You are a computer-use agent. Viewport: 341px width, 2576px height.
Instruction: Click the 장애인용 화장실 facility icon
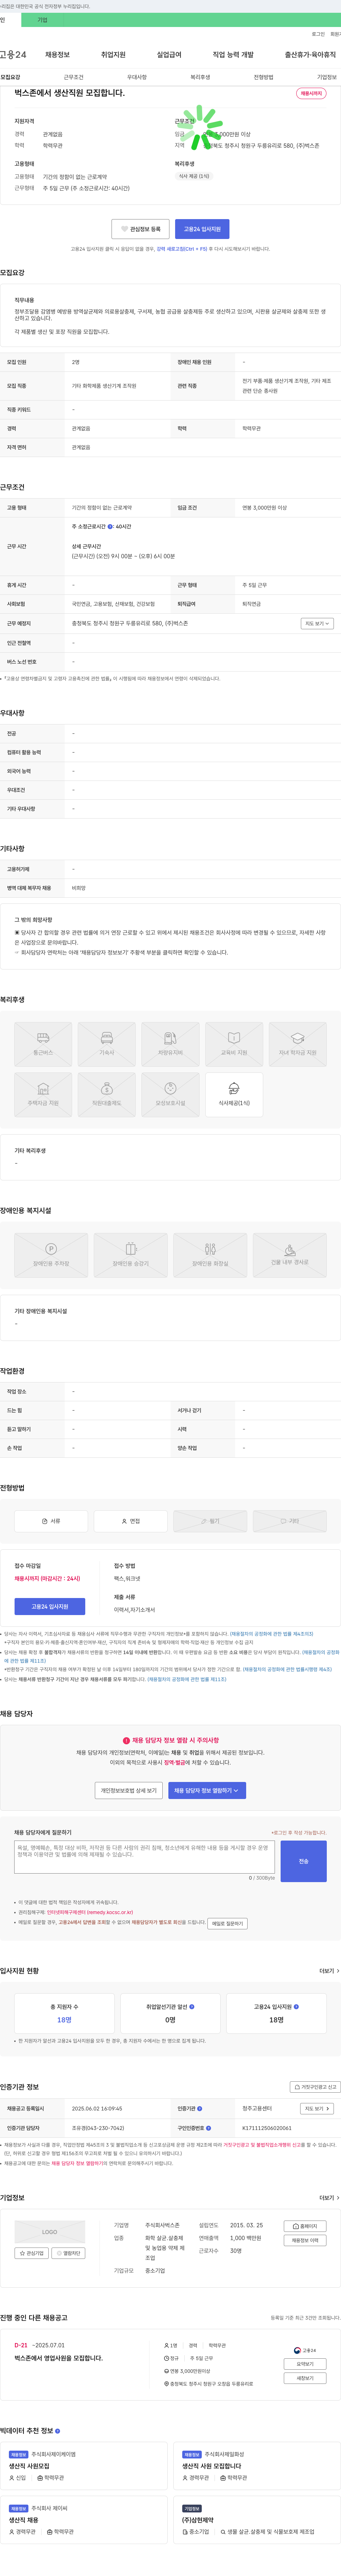coord(210,1255)
